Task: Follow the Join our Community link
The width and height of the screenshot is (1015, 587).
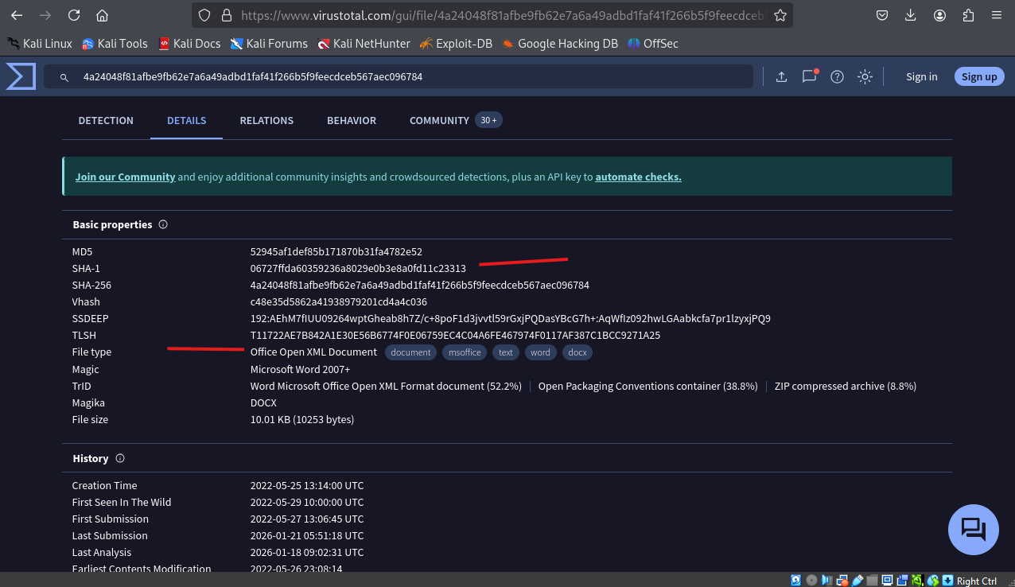Action: click(x=125, y=177)
